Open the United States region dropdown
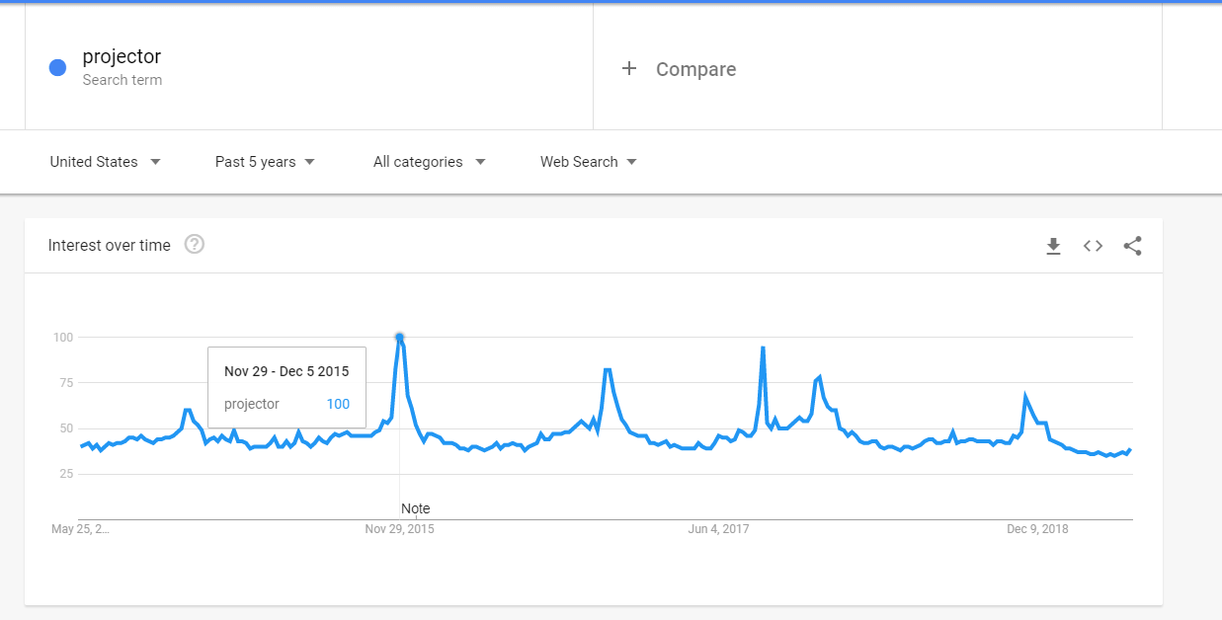 click(x=106, y=162)
